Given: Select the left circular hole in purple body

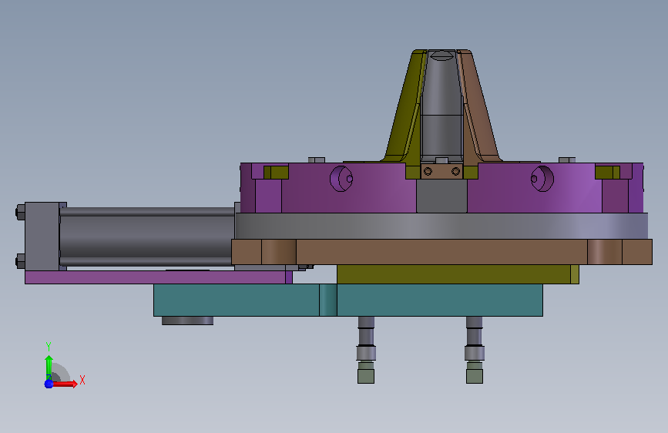Looking at the screenshot, I should 341,179.
